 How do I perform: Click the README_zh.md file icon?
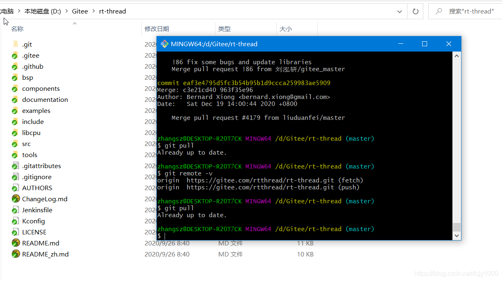coord(16,254)
